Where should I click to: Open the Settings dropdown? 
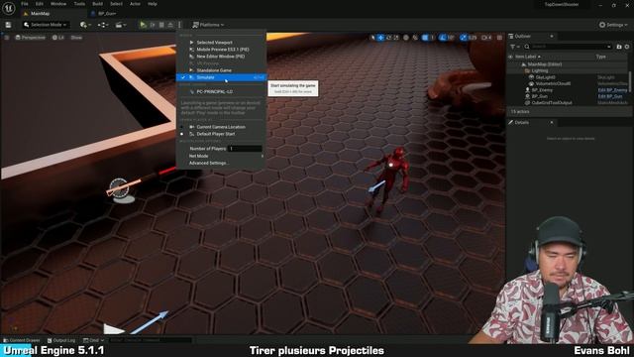click(x=613, y=25)
